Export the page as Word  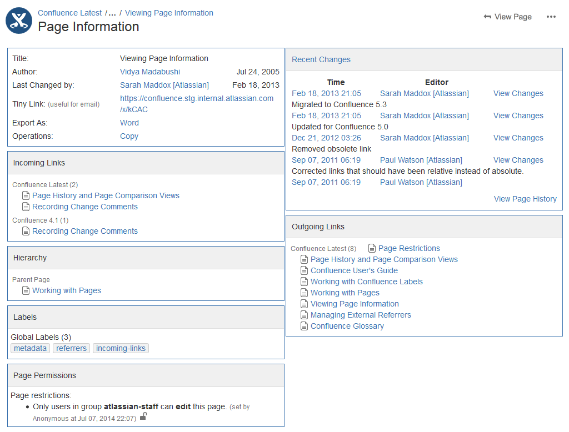[129, 123]
